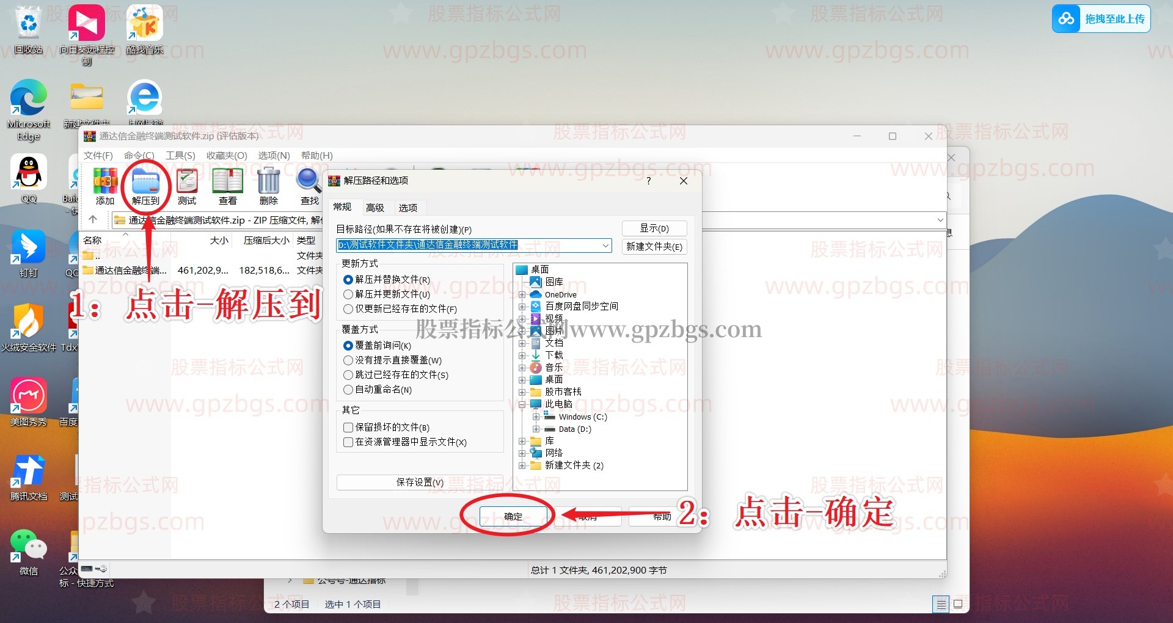Click the 测试 (Test) toolbar icon
This screenshot has height=623, width=1173.
(187, 187)
